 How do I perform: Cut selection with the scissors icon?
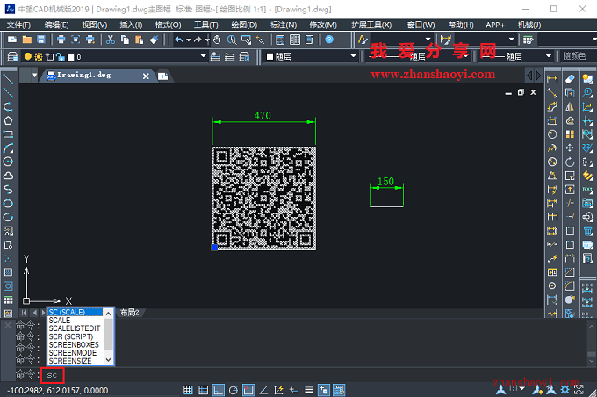(111, 40)
